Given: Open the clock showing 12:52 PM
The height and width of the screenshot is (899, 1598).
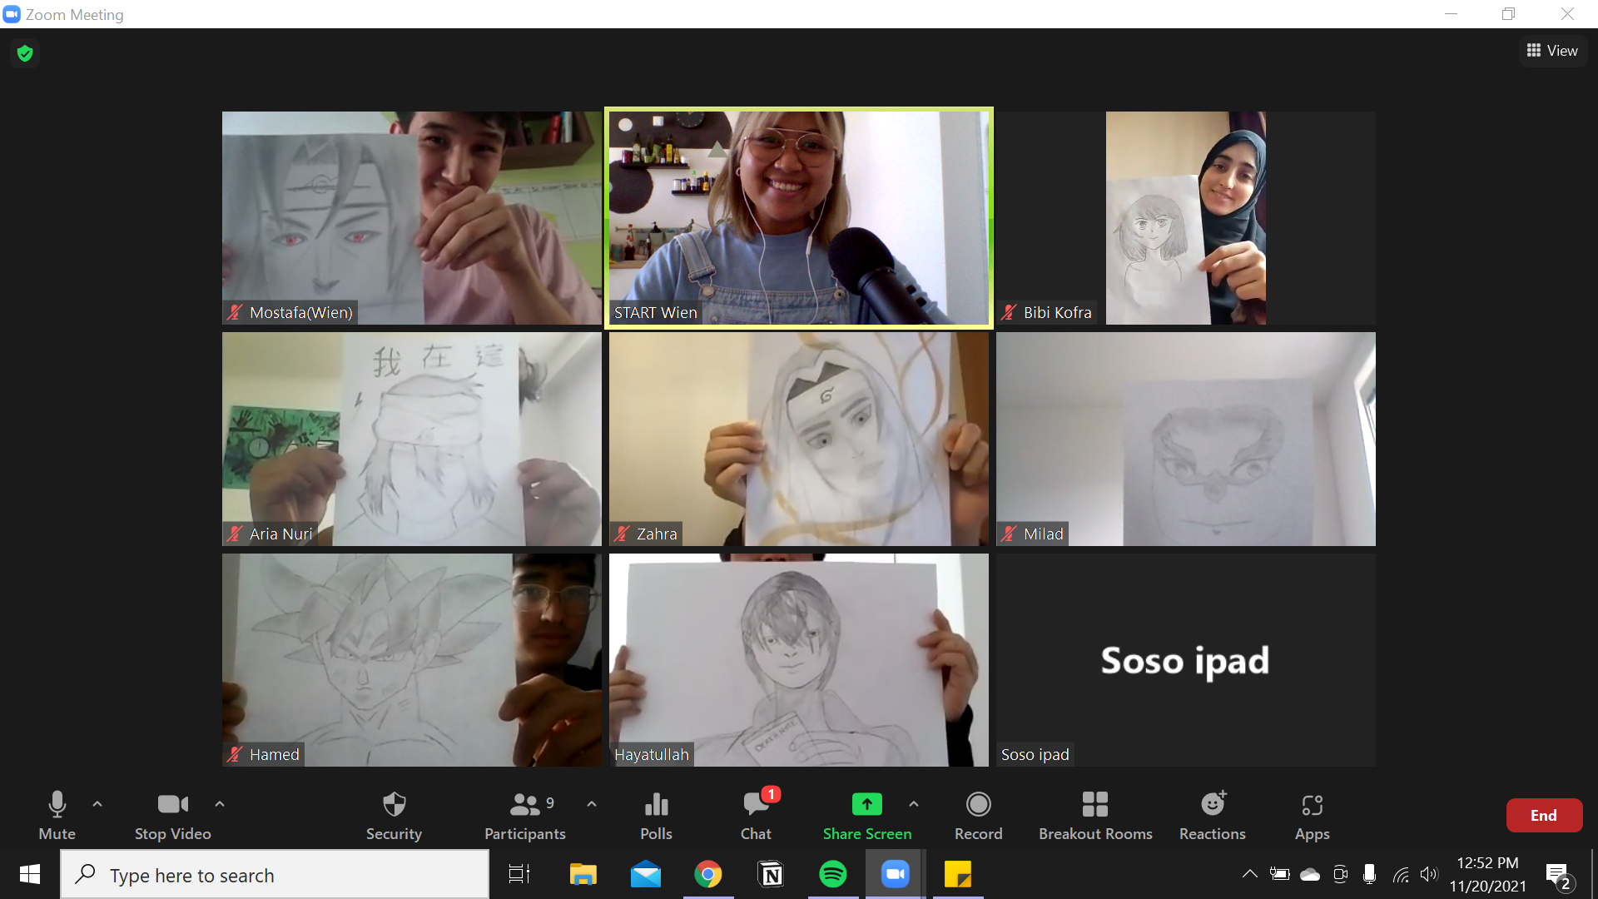Looking at the screenshot, I should coord(1488,875).
